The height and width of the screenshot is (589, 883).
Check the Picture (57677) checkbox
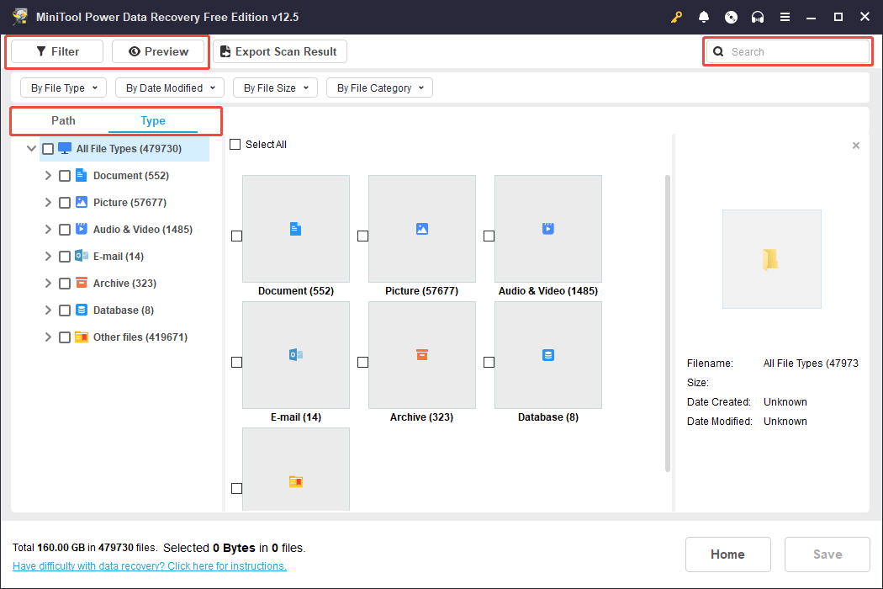[65, 202]
